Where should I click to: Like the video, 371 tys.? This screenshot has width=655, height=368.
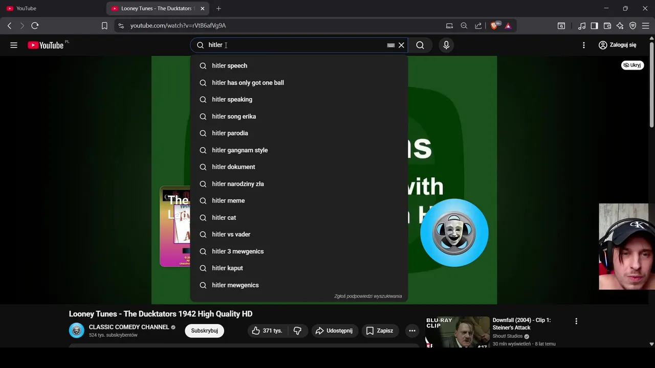(268, 331)
